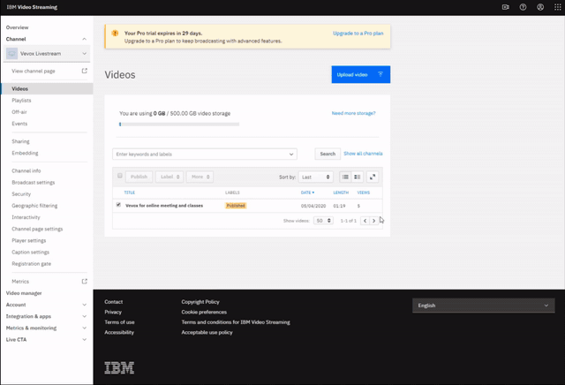Open the Label dropdown button
The image size is (565, 385).
pos(169,177)
